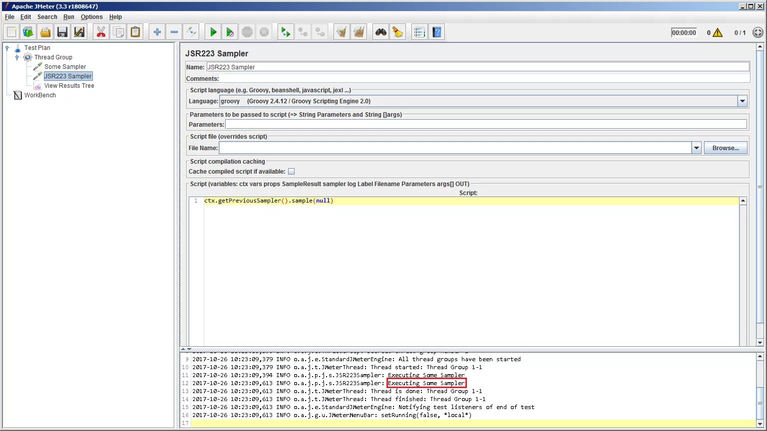Click log line 'setRunning(false, *local*)'
Screen dimensions: 767x431
click(x=332, y=415)
